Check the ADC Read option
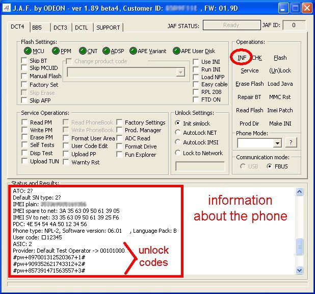 pos(119,138)
